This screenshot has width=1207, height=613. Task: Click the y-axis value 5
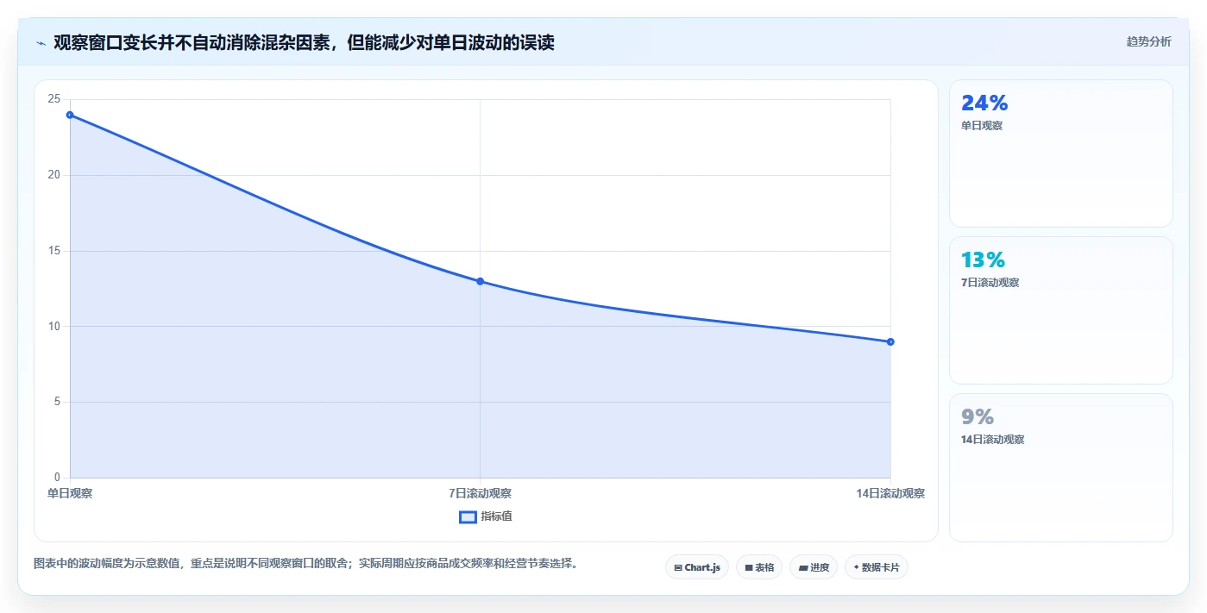pos(57,402)
